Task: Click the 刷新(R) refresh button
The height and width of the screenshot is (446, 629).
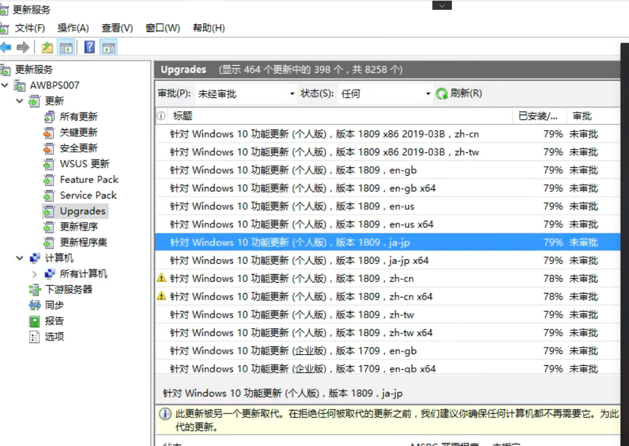Action: tap(459, 94)
